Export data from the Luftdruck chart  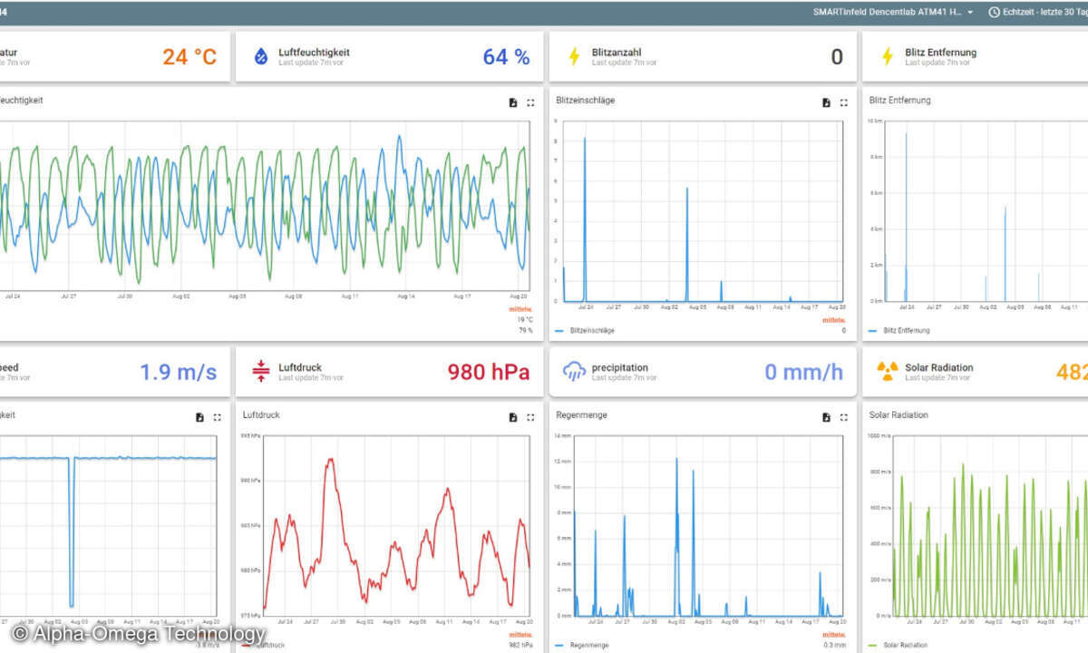point(513,417)
